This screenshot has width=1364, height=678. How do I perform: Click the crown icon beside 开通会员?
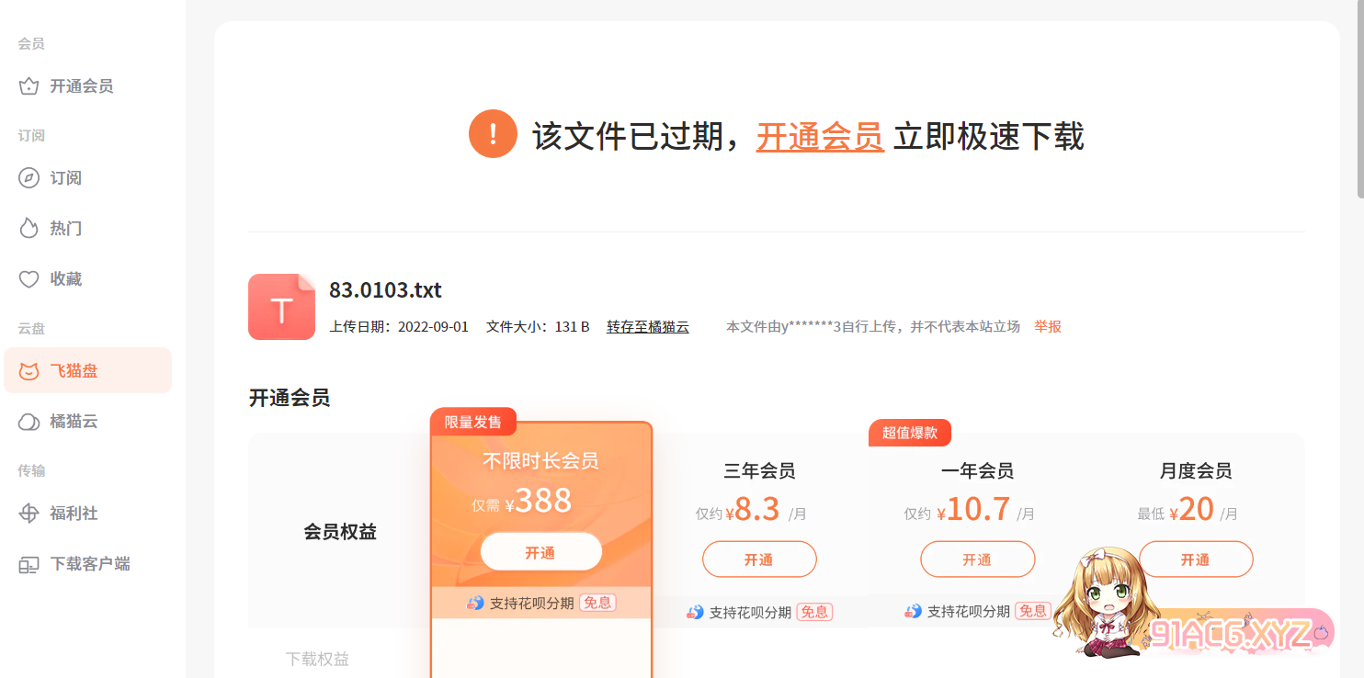tap(29, 86)
